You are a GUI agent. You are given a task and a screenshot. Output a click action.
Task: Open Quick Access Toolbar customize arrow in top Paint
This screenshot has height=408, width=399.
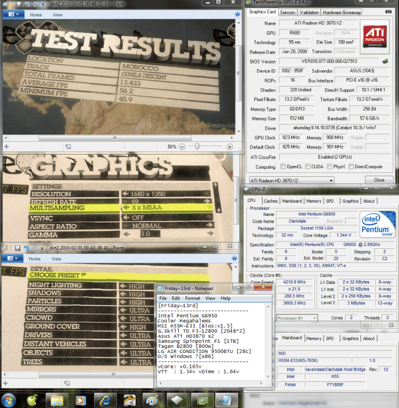pyautogui.click(x=43, y=5)
